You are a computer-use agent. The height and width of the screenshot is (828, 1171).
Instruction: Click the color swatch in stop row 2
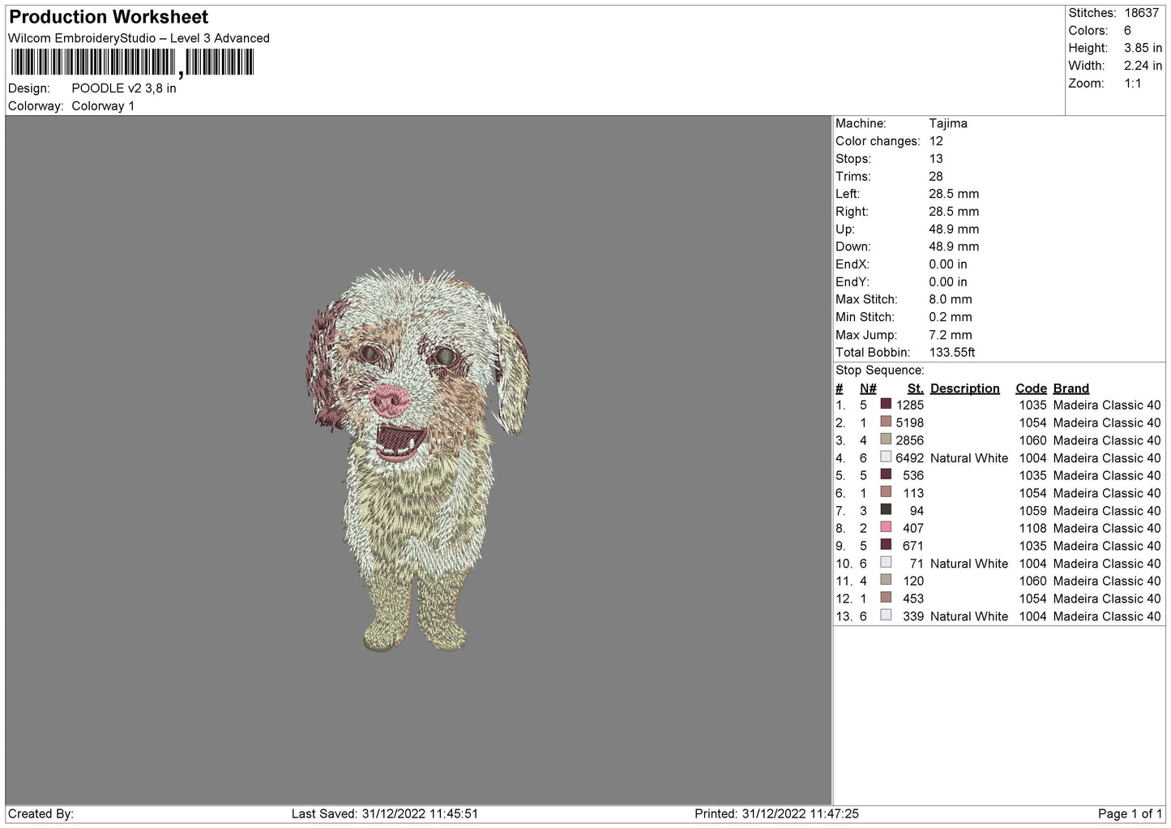coord(886,423)
